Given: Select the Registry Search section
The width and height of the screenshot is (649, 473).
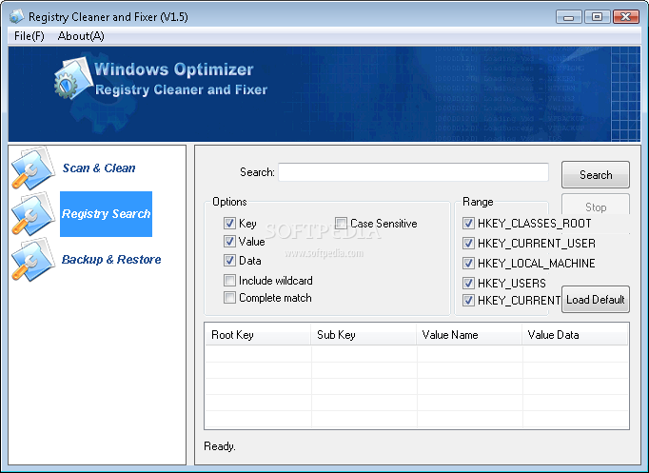Looking at the screenshot, I should 106,214.
